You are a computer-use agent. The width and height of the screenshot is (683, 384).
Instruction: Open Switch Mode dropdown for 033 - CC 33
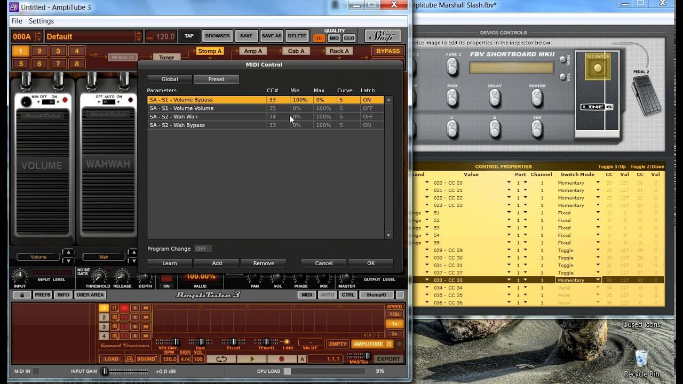[x=598, y=280]
